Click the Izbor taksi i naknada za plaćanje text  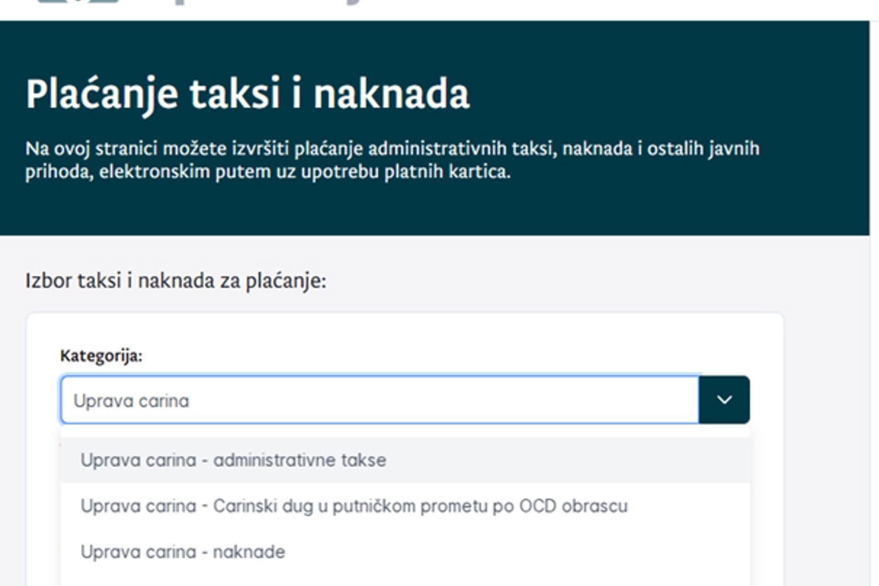[176, 281]
